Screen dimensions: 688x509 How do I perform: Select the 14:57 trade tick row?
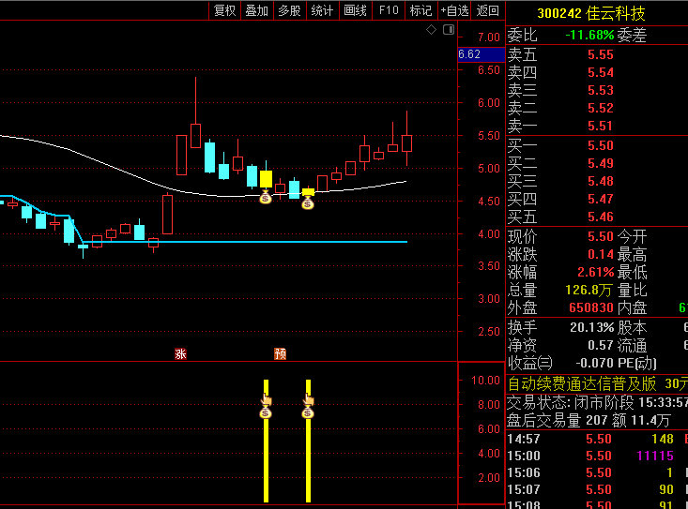597,439
